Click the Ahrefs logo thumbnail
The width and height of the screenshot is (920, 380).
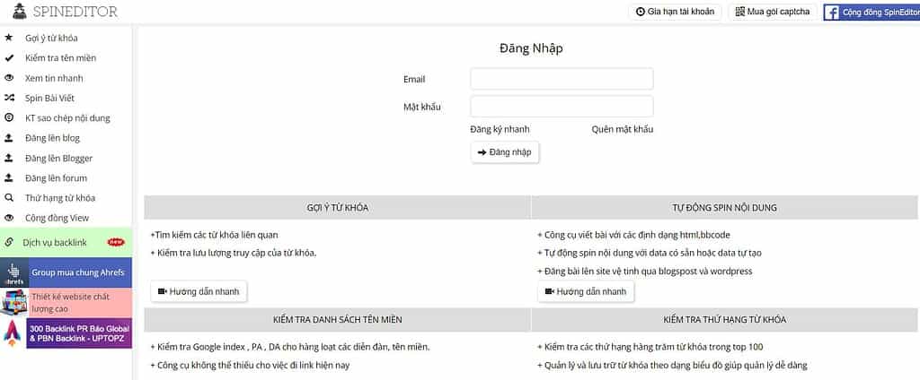coord(13,272)
